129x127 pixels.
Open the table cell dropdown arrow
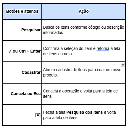pyautogui.click(x=122, y=65)
